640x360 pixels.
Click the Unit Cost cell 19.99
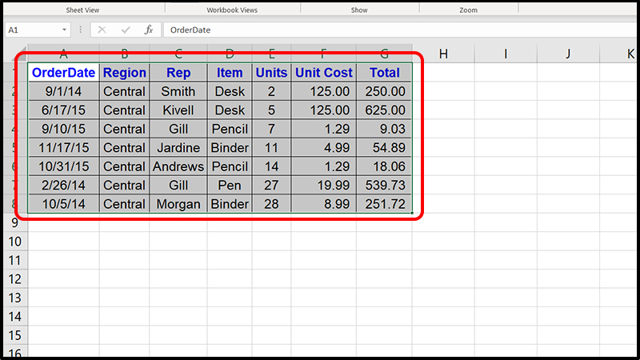coord(324,185)
